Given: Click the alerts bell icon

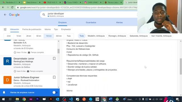Looking at the screenshot, I should pos(4,92).
